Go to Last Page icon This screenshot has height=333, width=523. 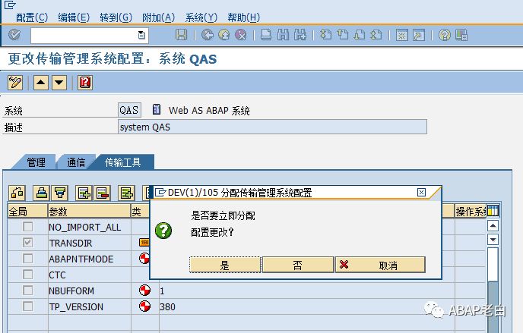coord(376,35)
